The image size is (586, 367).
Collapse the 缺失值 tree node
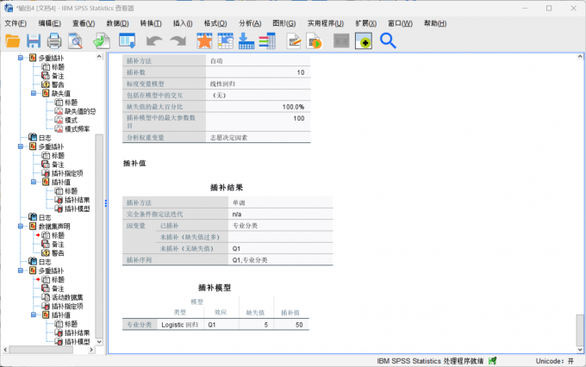point(34,93)
